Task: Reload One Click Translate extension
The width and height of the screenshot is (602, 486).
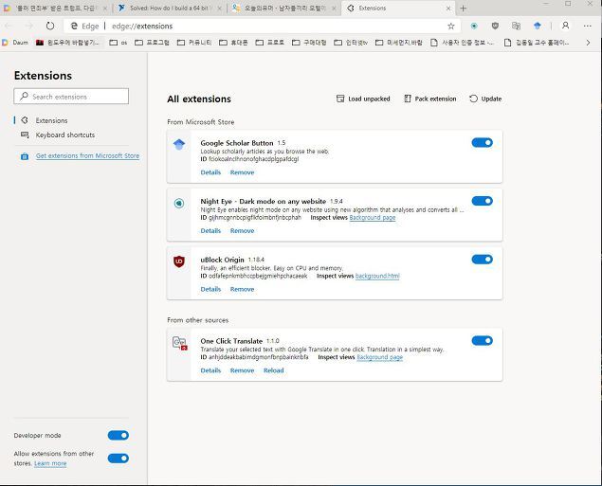Action: (x=274, y=370)
